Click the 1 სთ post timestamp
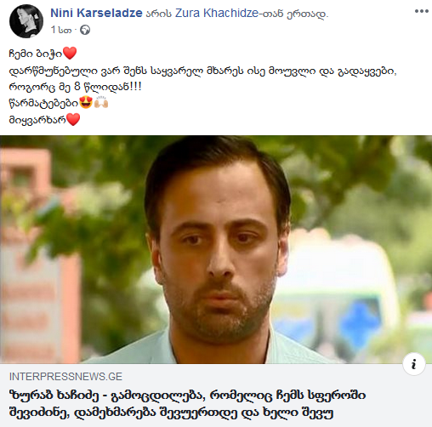432x427 pixels. click(61, 30)
